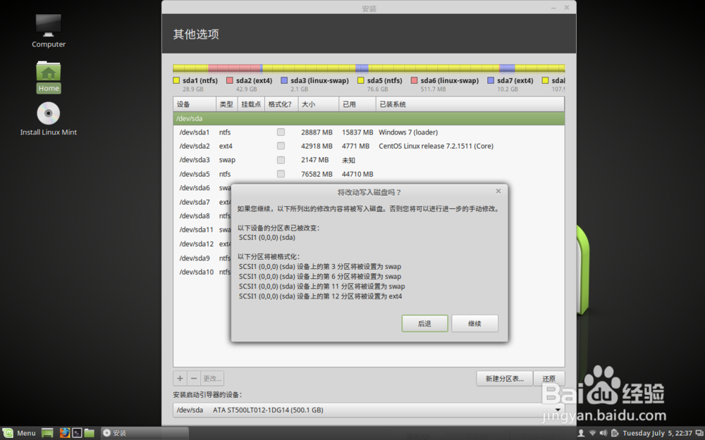This screenshot has width=705, height=440.
Task: Click the network icon in system tray
Action: pos(591,433)
